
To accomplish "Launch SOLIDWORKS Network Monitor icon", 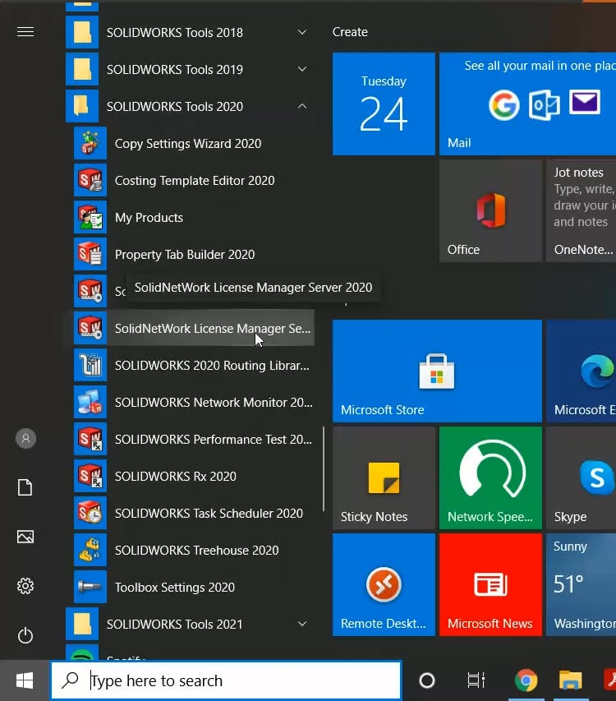I will (90, 403).
